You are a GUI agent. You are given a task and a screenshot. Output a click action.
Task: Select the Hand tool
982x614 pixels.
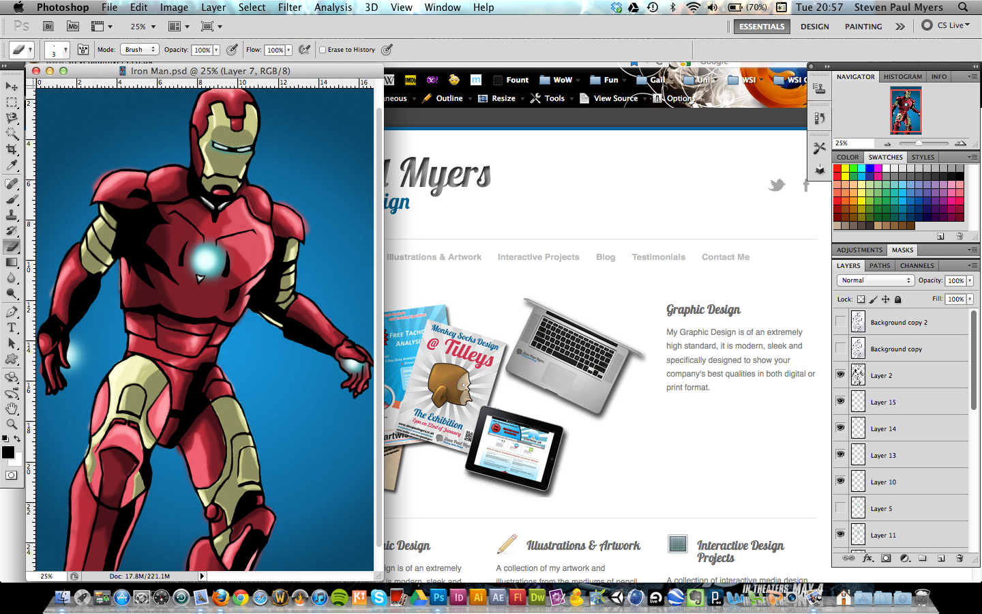[12, 409]
